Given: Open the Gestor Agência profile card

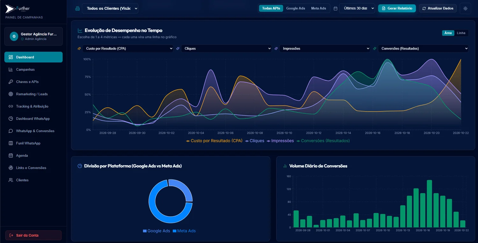Looking at the screenshot, I should (x=33, y=36).
